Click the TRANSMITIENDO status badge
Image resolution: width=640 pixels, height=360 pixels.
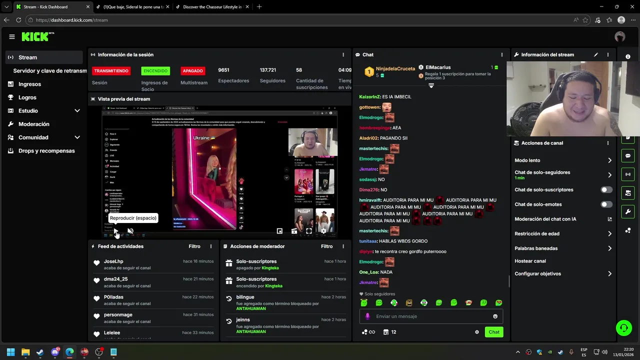click(111, 71)
